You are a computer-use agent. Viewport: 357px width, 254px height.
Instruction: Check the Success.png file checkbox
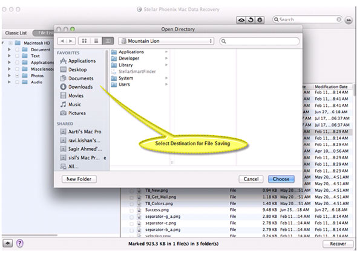point(131,211)
